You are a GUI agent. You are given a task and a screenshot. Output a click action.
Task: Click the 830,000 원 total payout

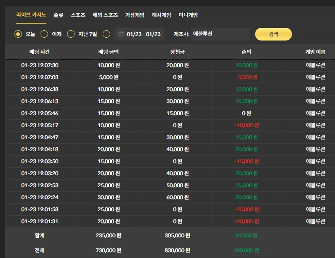[x=178, y=250]
